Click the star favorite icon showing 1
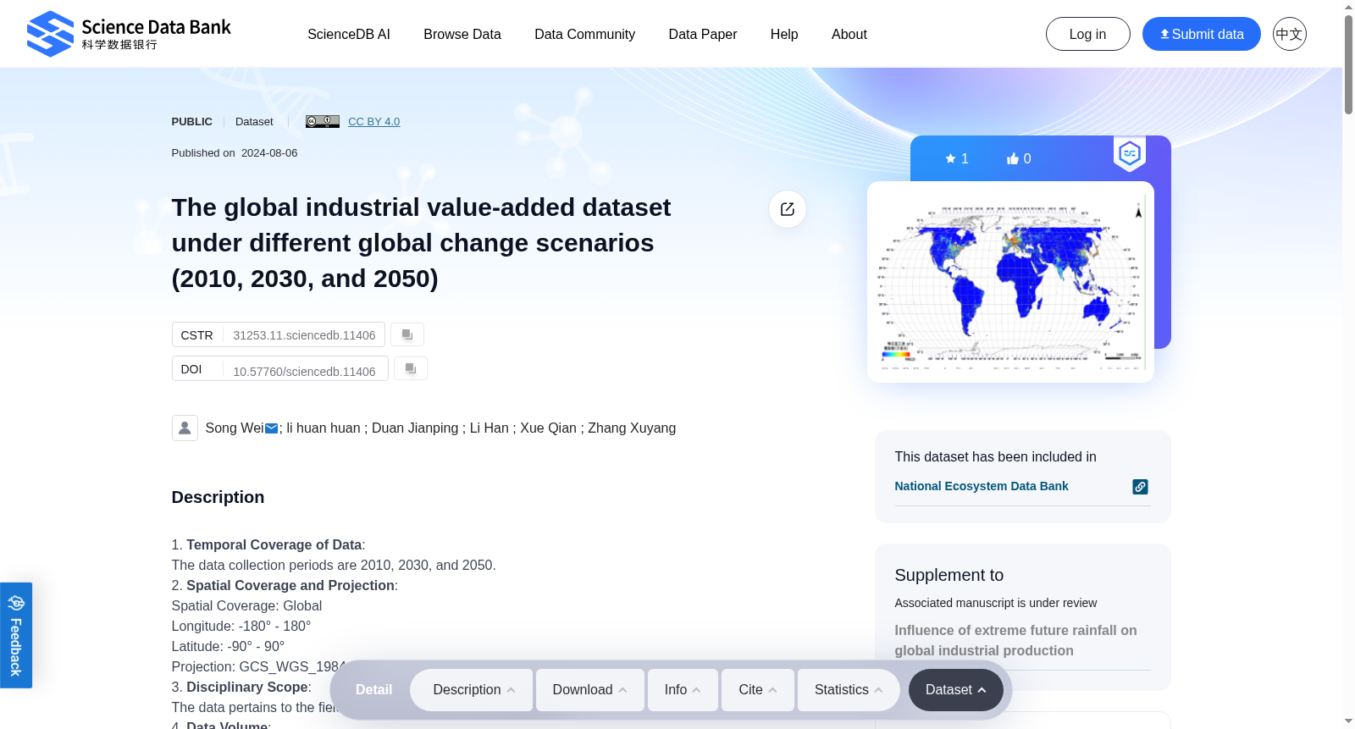The height and width of the screenshot is (729, 1355). coord(951,158)
